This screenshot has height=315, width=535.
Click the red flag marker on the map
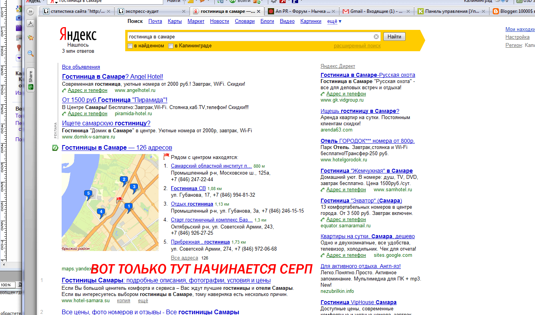click(119, 200)
